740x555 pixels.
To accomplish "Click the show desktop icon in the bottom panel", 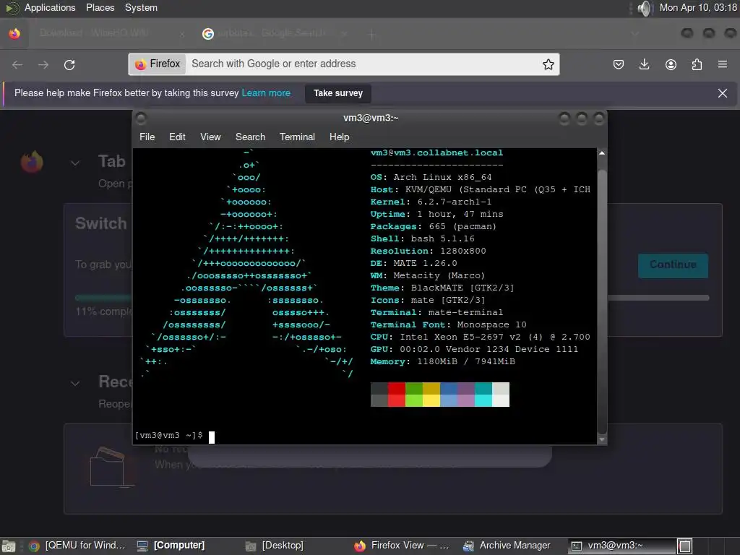I will 9,546.
